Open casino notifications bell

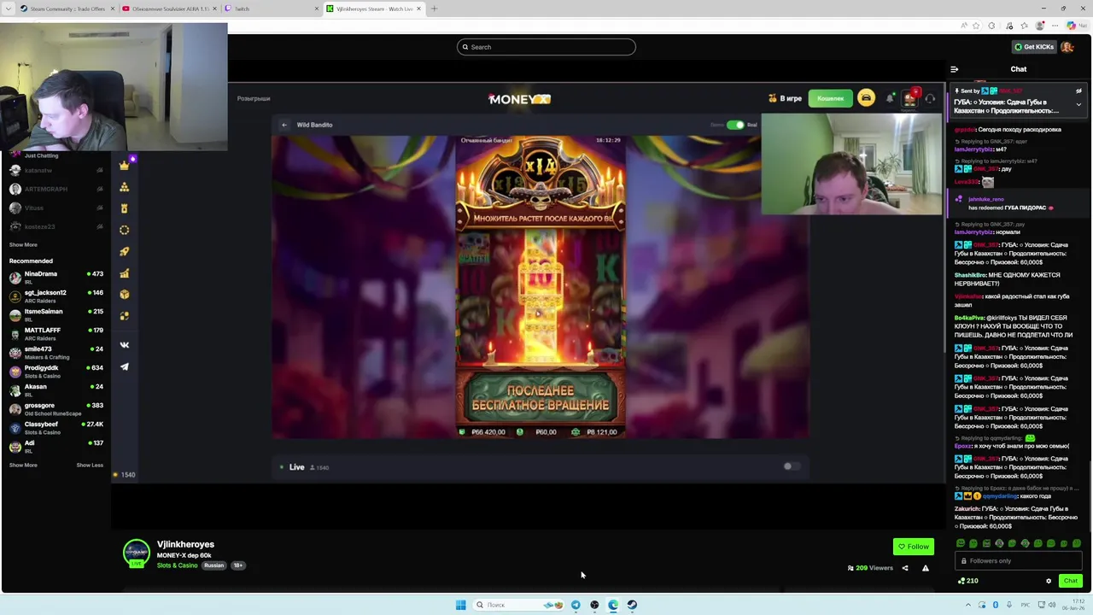click(890, 98)
